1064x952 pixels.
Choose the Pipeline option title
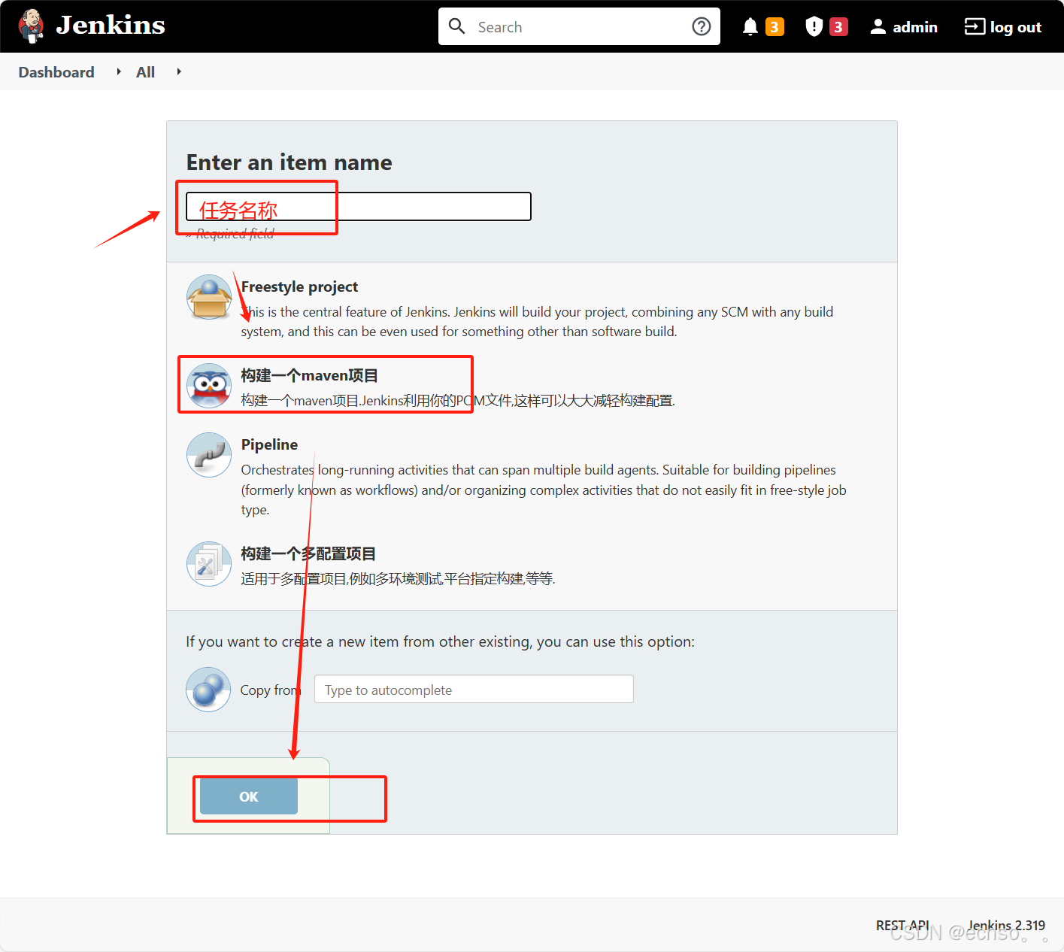(269, 444)
